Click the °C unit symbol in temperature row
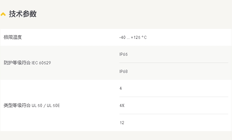The height and width of the screenshot is (140, 232). (144, 37)
